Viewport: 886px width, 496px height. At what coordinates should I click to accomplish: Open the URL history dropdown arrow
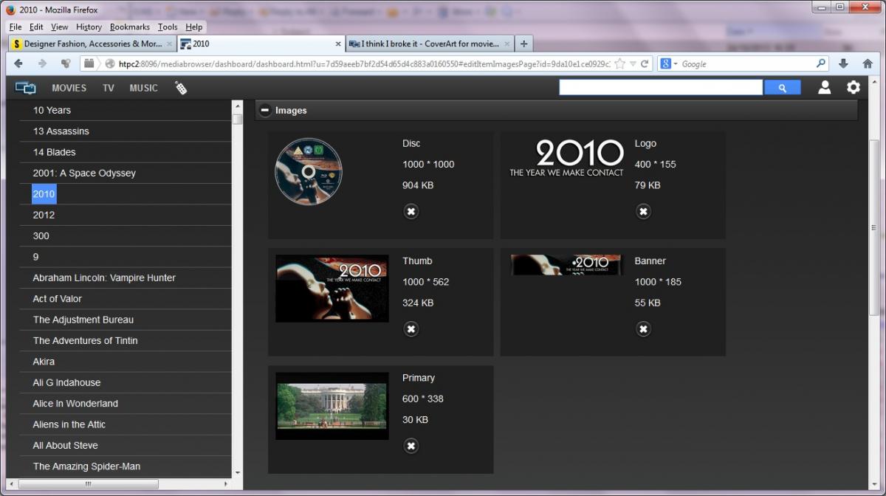[633, 64]
